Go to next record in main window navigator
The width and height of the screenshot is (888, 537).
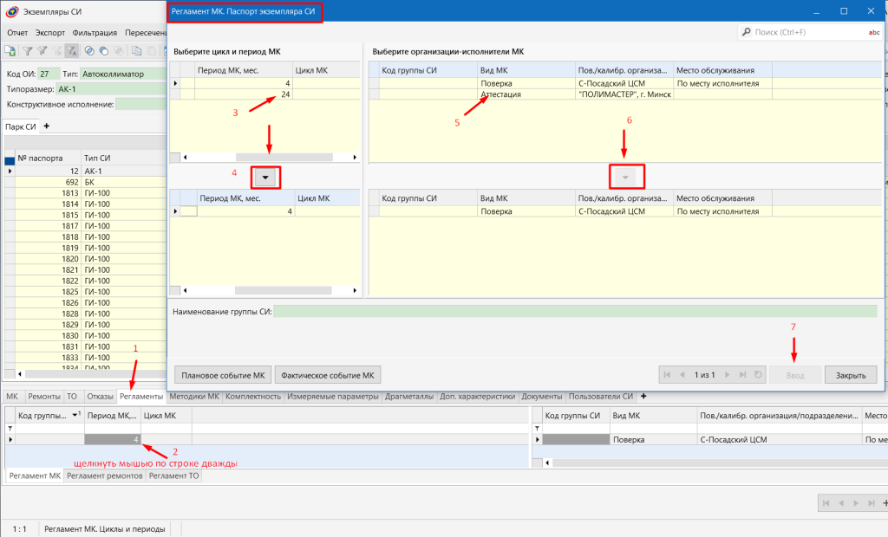[x=856, y=503]
